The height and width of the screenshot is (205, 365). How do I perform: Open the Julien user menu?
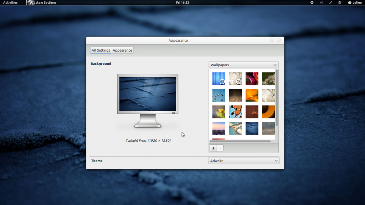click(x=355, y=2)
